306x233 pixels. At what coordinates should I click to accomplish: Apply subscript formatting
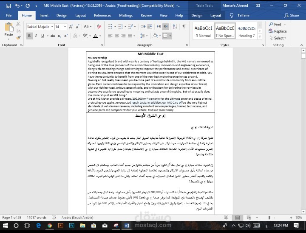pos(59,36)
